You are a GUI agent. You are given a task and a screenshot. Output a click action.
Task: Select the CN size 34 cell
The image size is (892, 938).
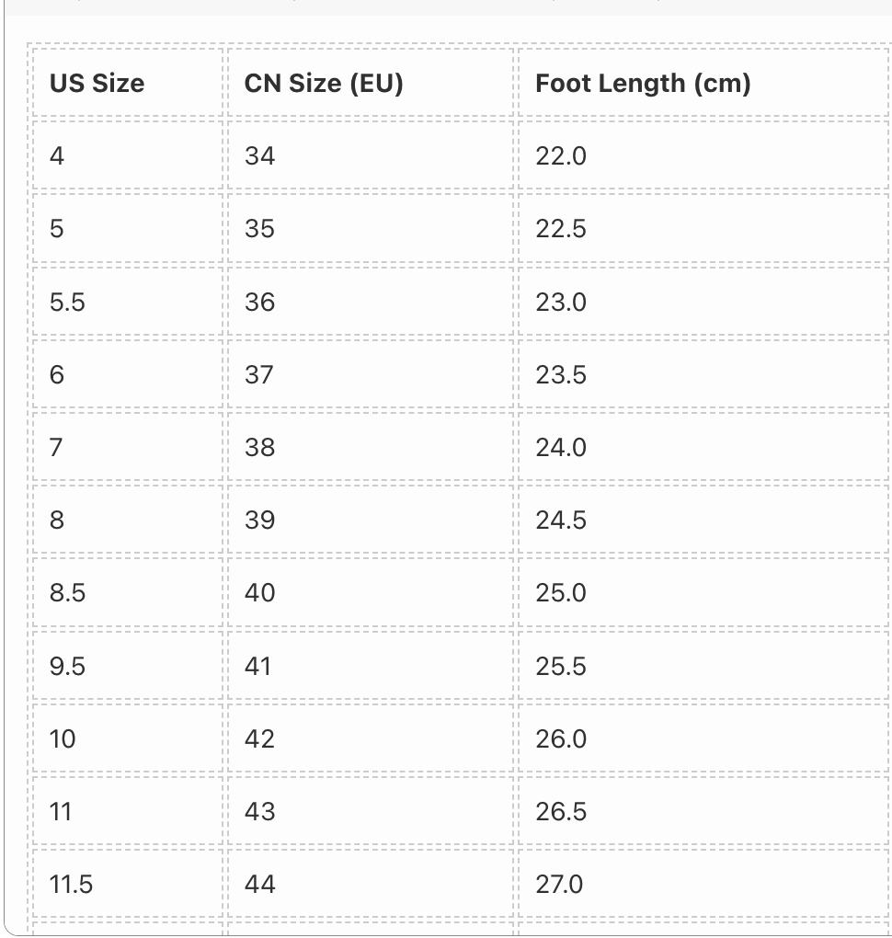pos(371,155)
